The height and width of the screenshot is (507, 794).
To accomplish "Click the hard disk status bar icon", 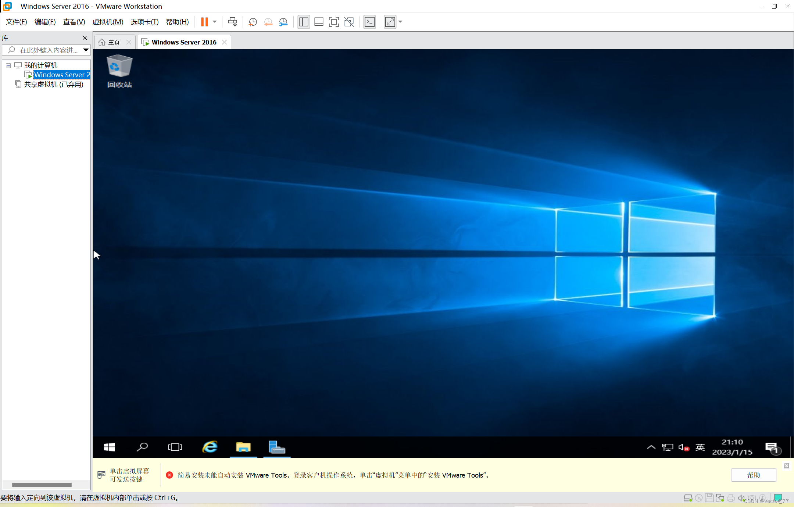I will [x=688, y=498].
